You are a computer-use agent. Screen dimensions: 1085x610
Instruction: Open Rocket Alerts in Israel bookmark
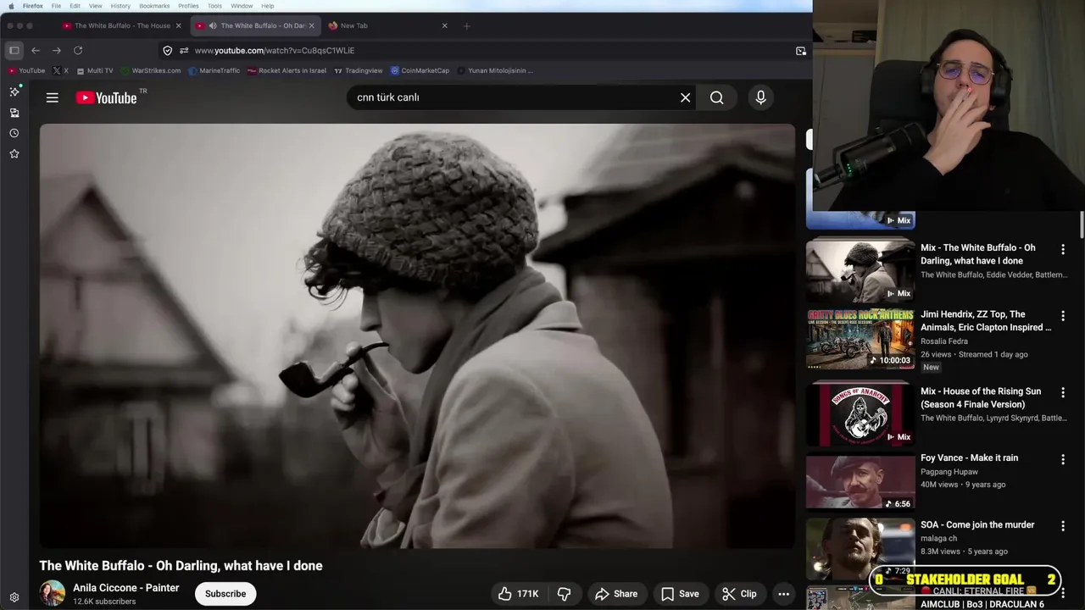(287, 70)
